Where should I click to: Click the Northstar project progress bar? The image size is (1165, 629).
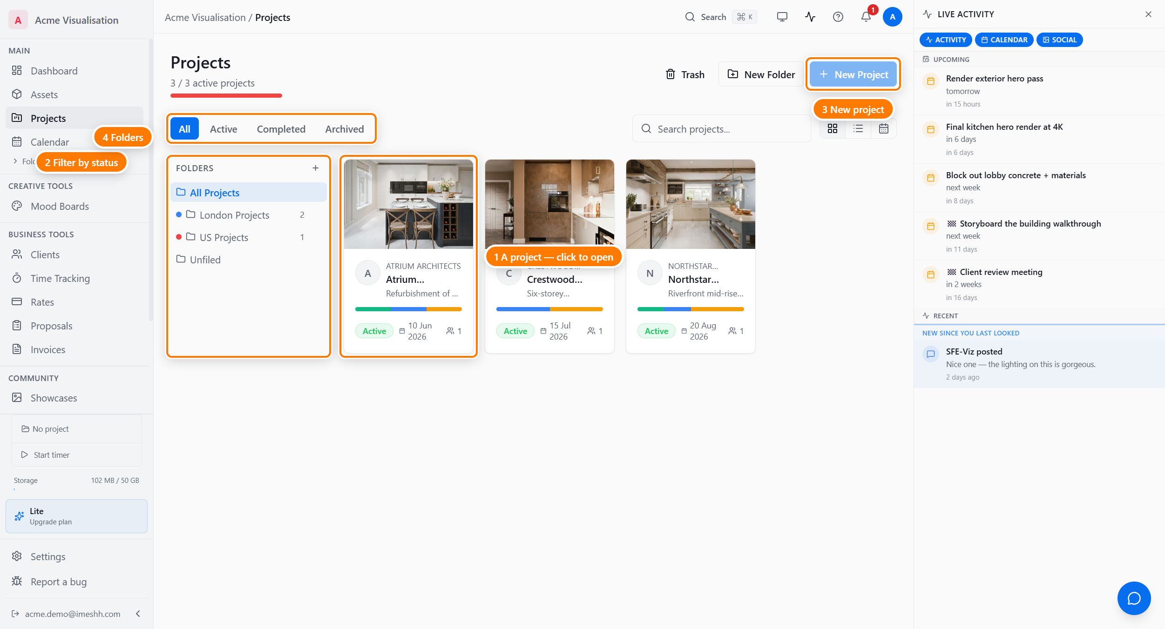point(691,309)
